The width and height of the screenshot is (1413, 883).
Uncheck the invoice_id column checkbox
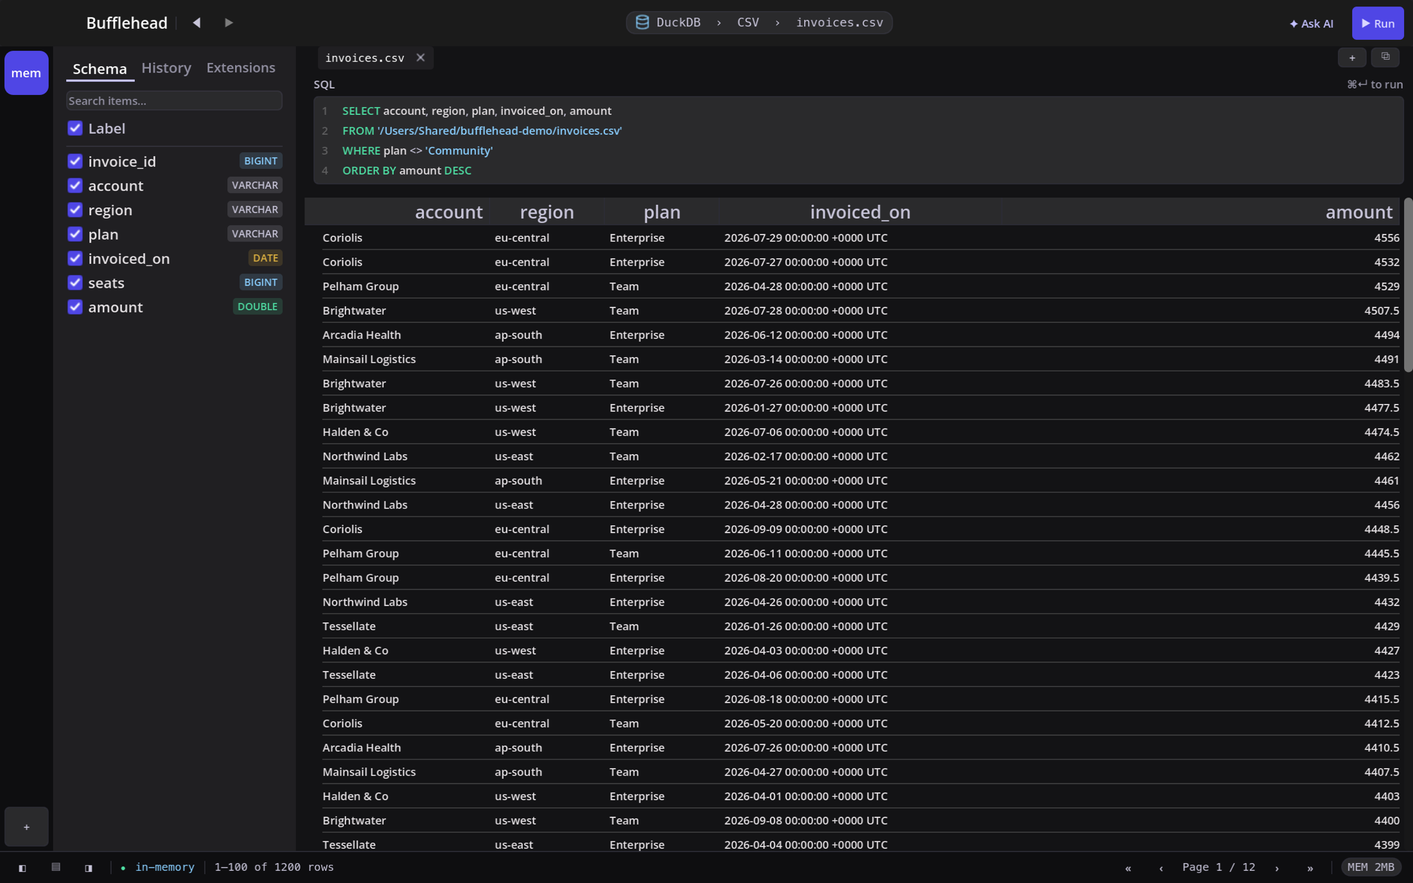pos(75,161)
